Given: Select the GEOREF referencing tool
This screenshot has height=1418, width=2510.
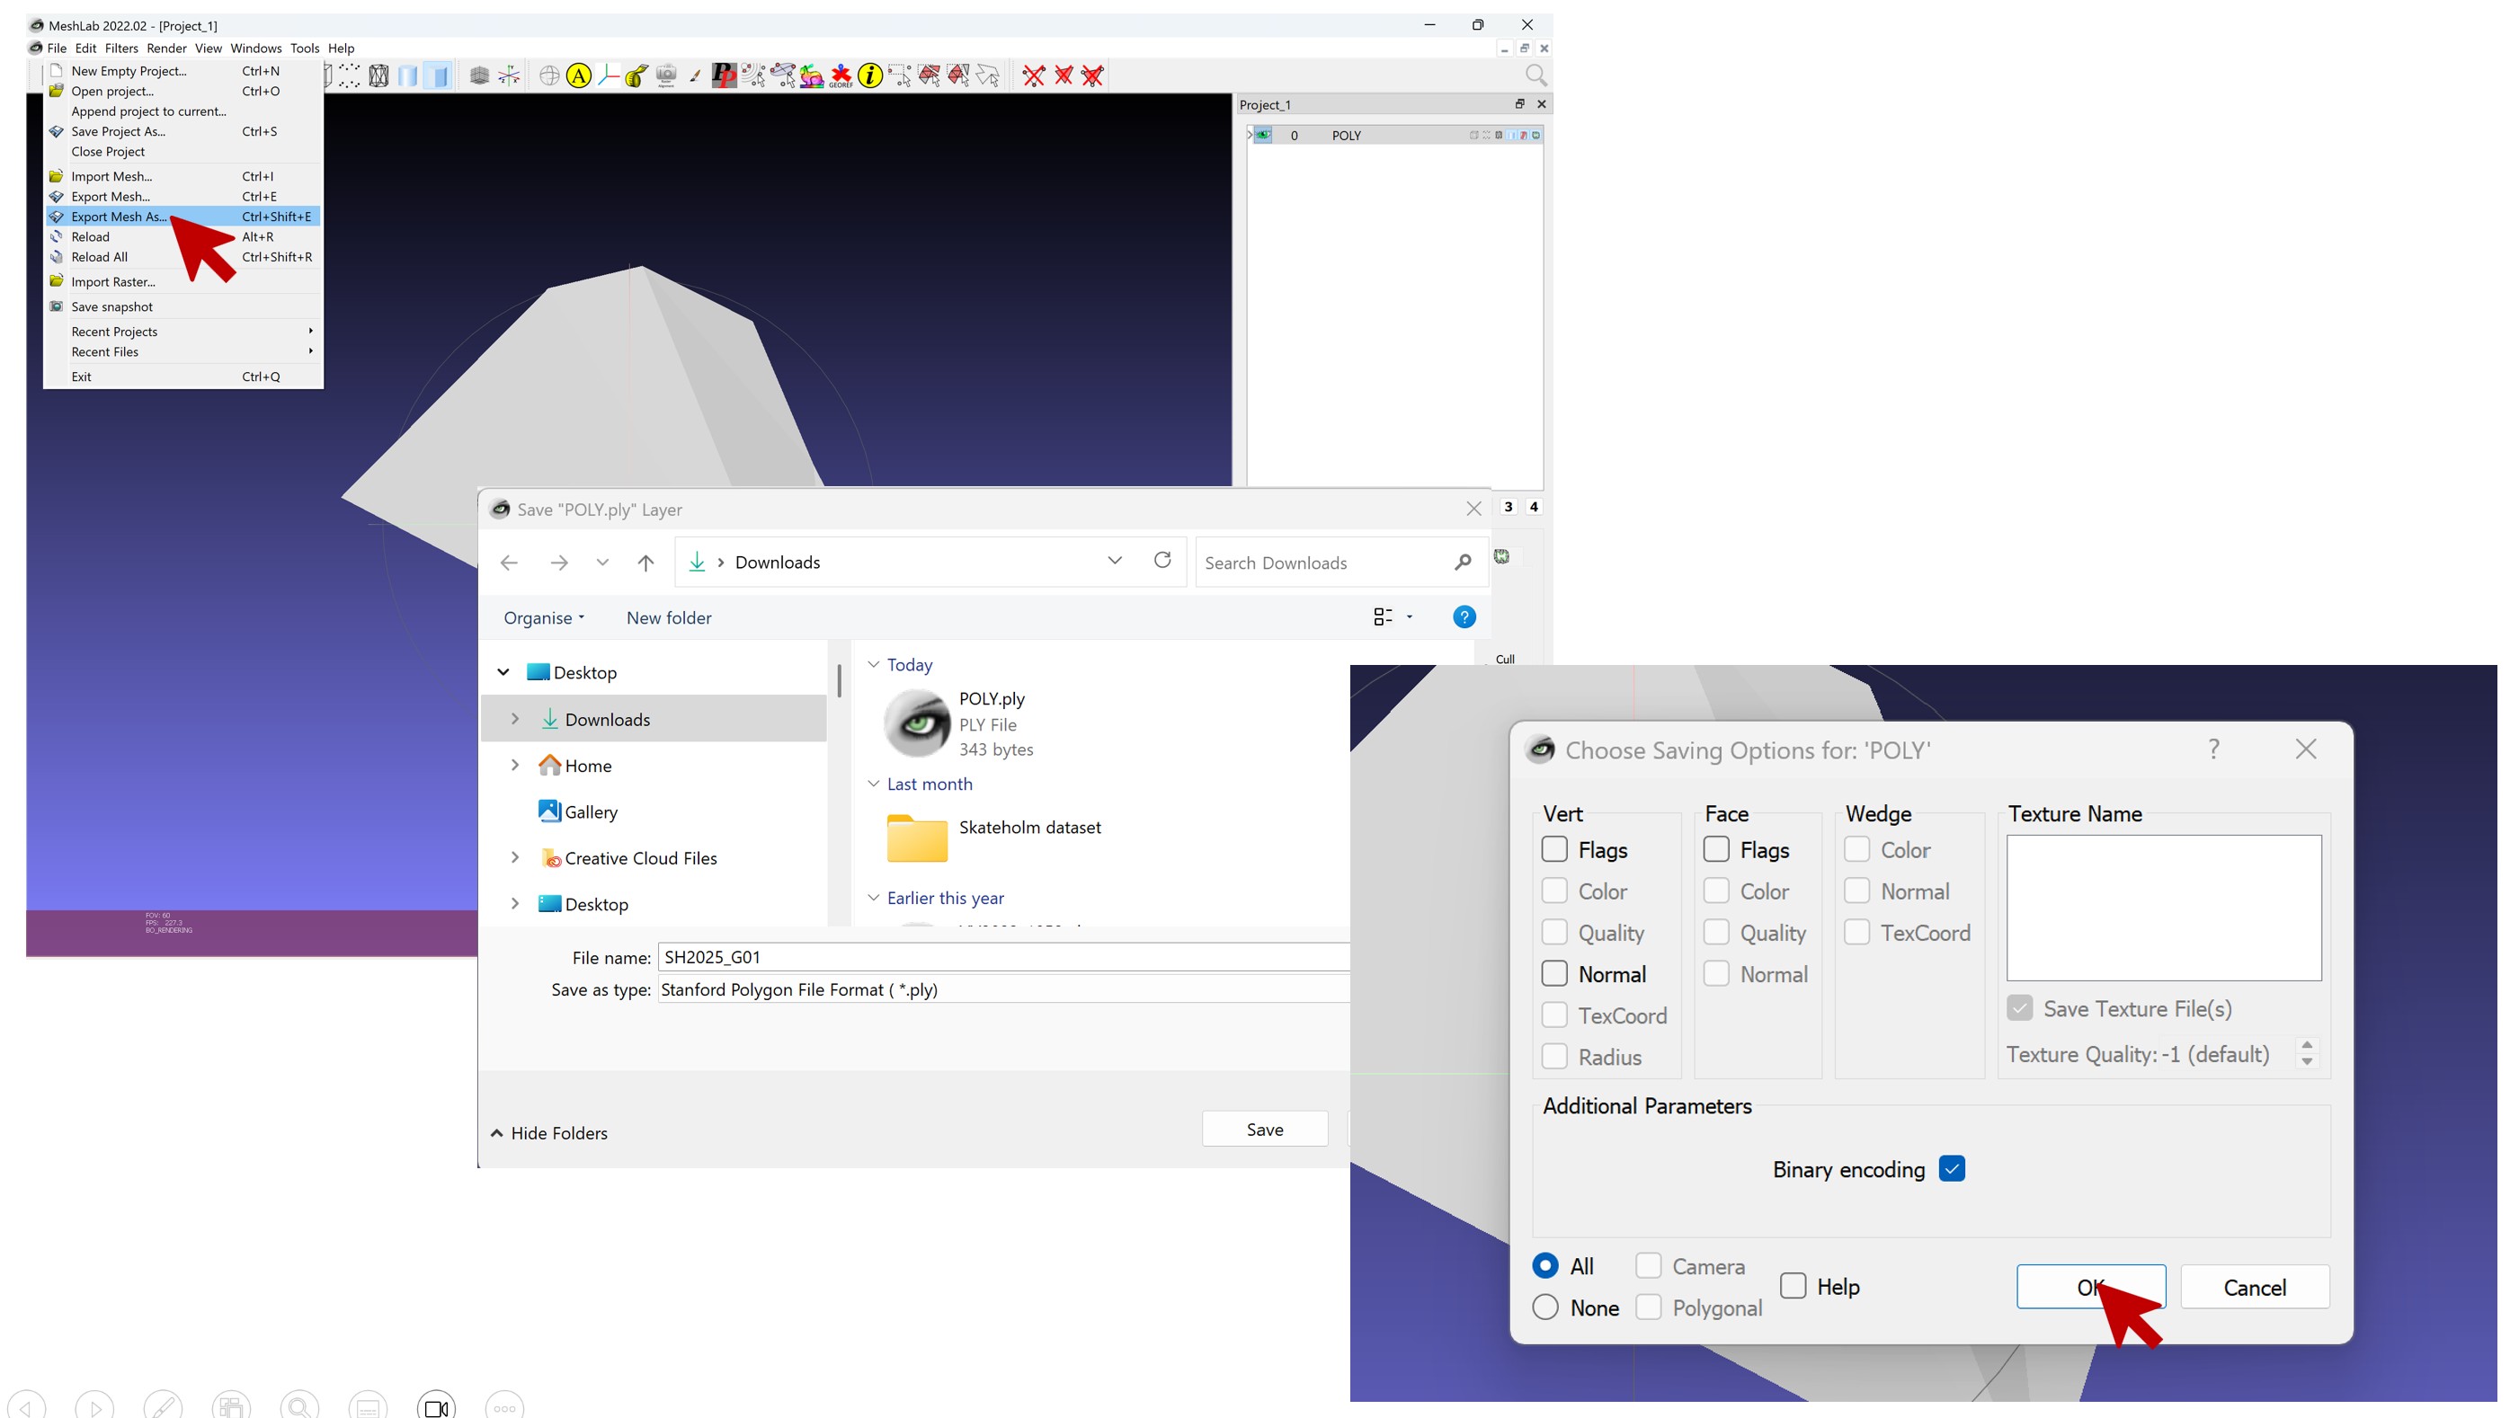Looking at the screenshot, I should (840, 75).
